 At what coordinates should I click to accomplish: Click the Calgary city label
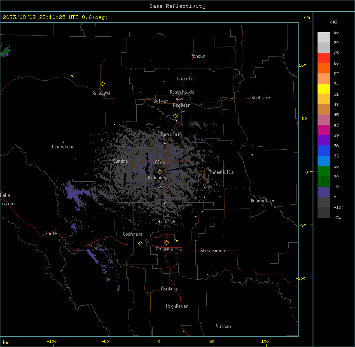click(x=164, y=249)
